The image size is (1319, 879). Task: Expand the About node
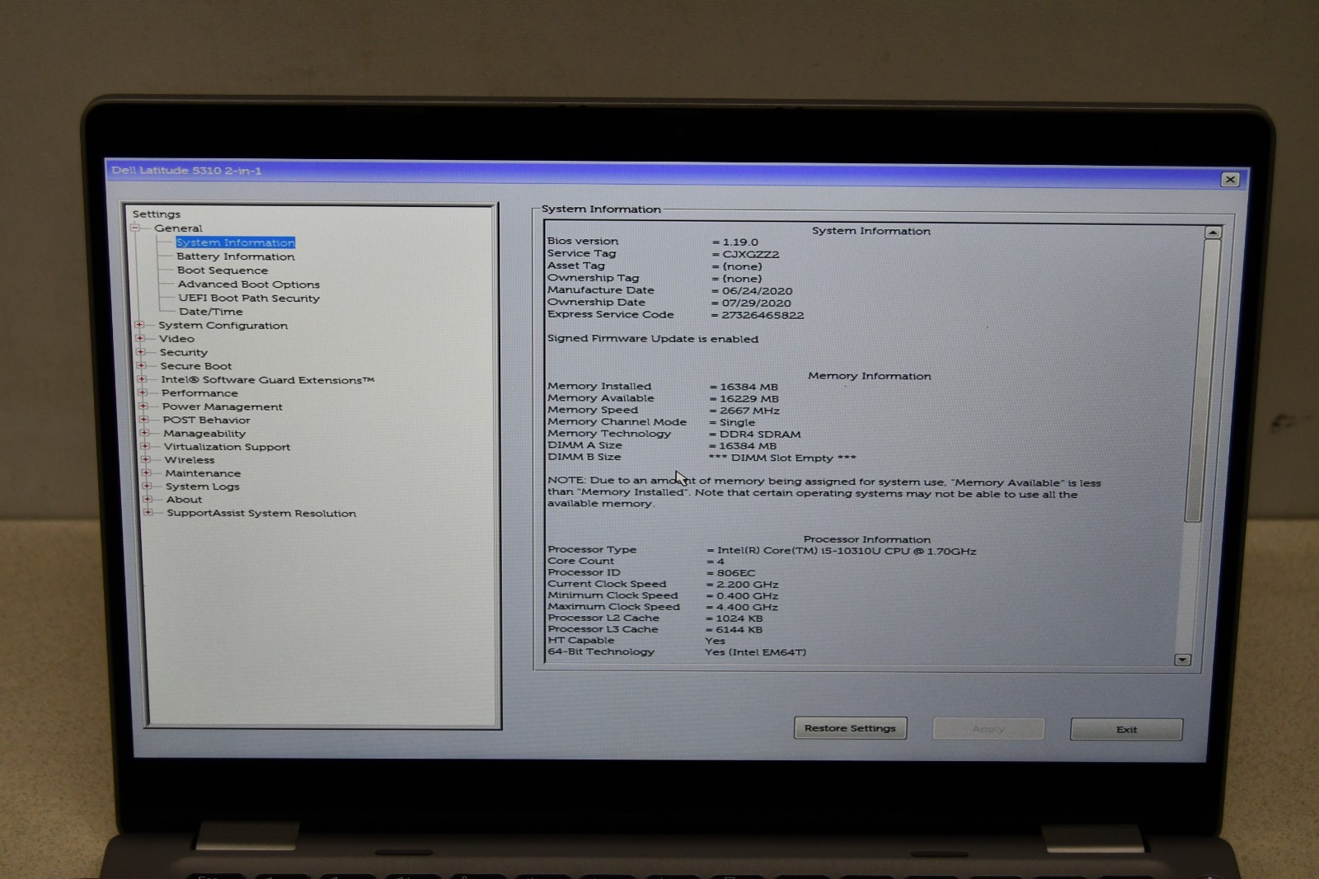point(148,499)
